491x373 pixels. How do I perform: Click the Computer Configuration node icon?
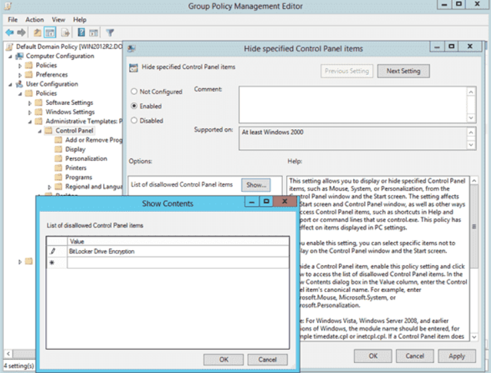19,56
